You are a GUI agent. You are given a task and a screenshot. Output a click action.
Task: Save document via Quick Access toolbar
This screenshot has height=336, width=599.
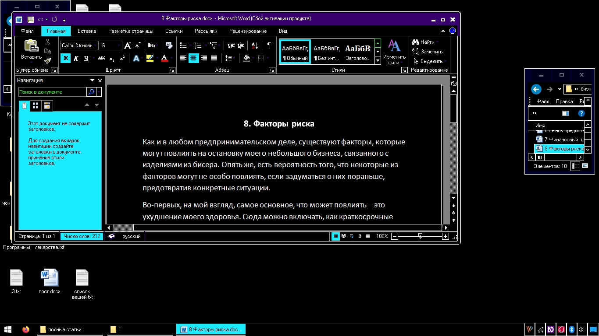pyautogui.click(x=31, y=19)
